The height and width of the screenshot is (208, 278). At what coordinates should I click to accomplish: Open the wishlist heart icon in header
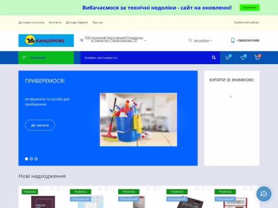pyautogui.click(x=243, y=58)
